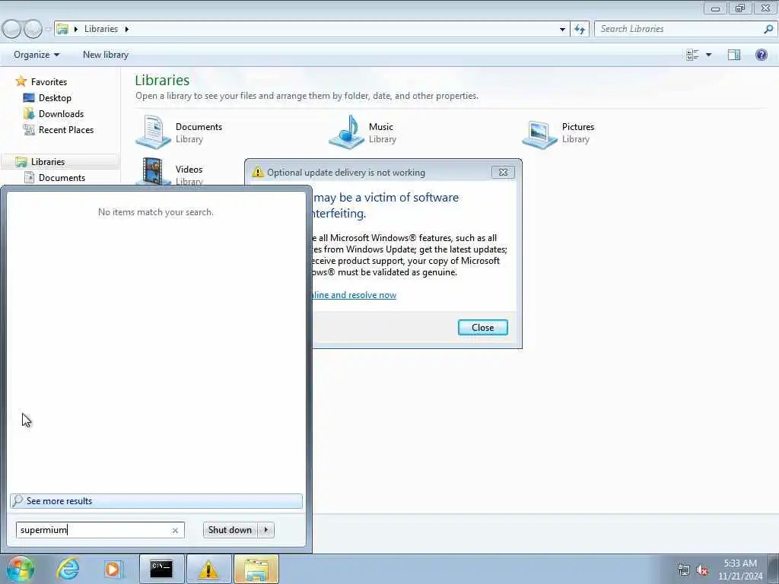Select Downloads in Favorites sidebar
Viewport: 779px width, 584px height.
coord(61,114)
